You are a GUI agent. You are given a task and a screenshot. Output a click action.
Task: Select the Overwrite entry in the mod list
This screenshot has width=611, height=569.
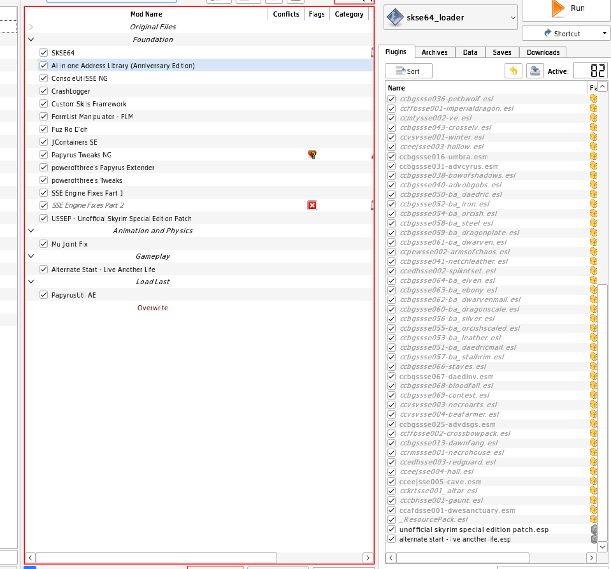click(152, 308)
